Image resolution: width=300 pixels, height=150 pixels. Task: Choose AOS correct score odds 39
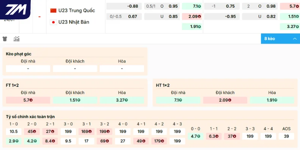point(286,136)
